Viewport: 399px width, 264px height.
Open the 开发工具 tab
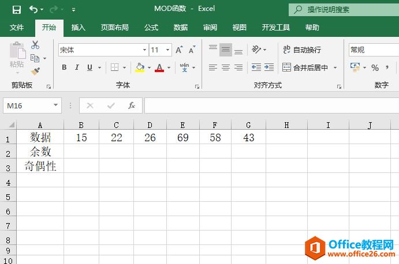276,28
